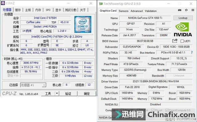Click the PCIe x16 3.0 @ x8 1.1 value
The image size is (197, 122).
[173, 53]
